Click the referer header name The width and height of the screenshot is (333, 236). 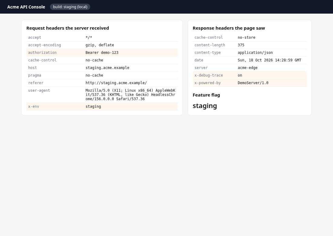click(36, 83)
